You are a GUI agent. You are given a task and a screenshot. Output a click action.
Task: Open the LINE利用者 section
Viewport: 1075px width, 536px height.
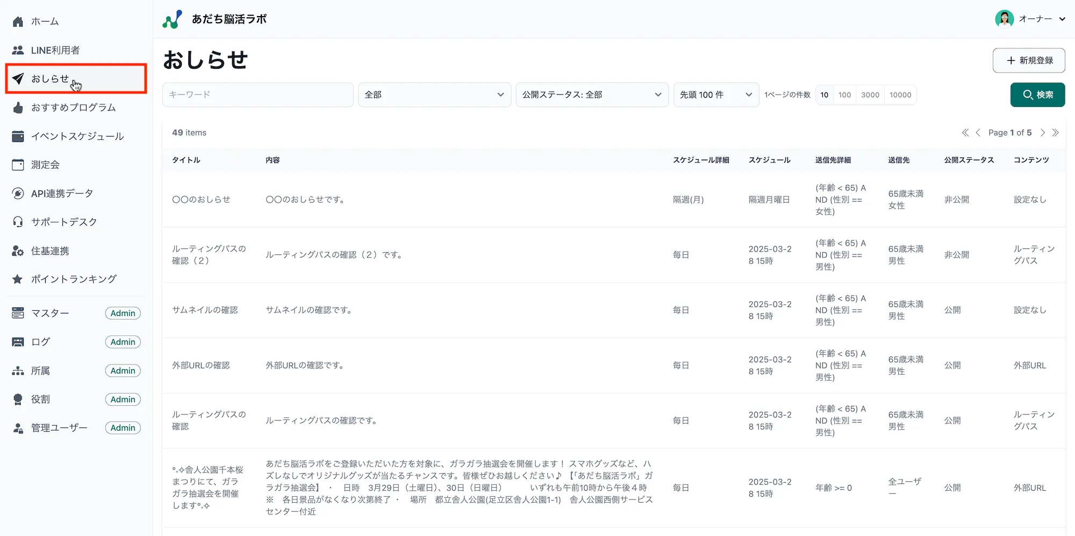[x=18, y=49]
